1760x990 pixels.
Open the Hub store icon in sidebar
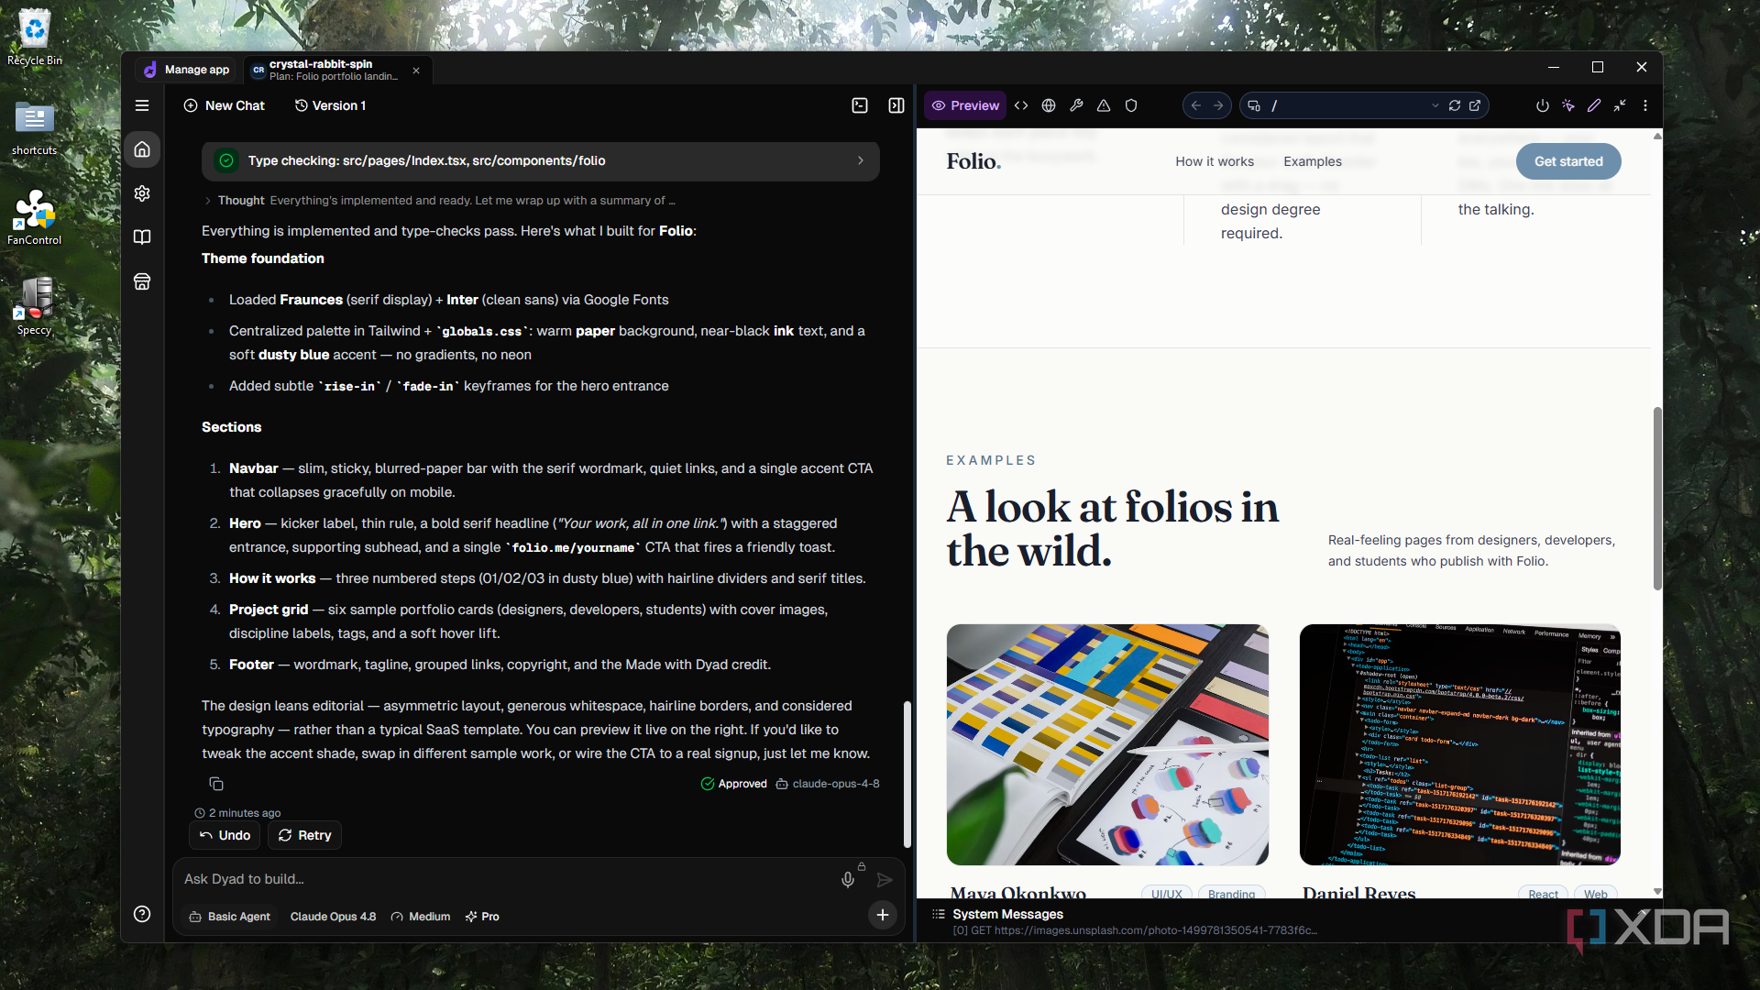tap(142, 281)
